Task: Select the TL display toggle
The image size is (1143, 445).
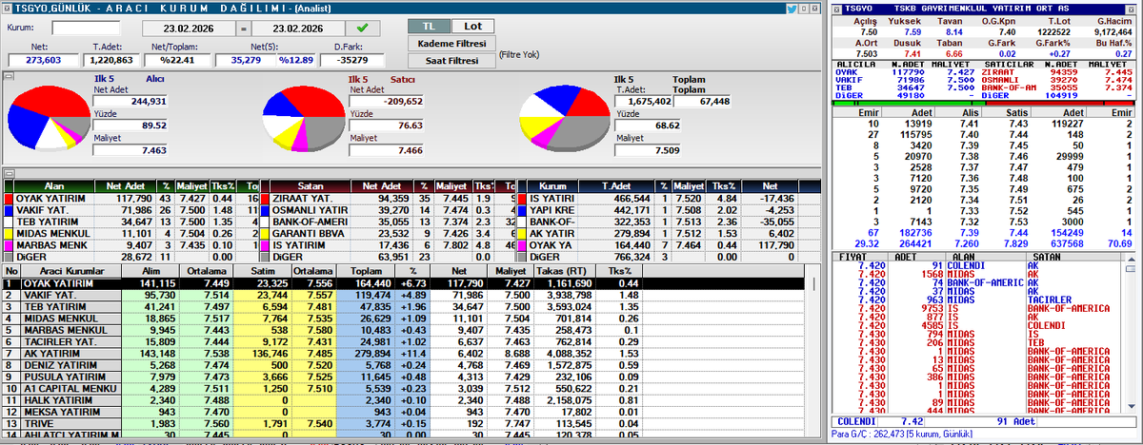Action: (x=427, y=27)
